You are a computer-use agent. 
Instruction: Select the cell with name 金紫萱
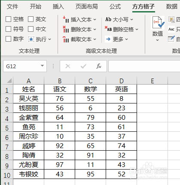29,118
